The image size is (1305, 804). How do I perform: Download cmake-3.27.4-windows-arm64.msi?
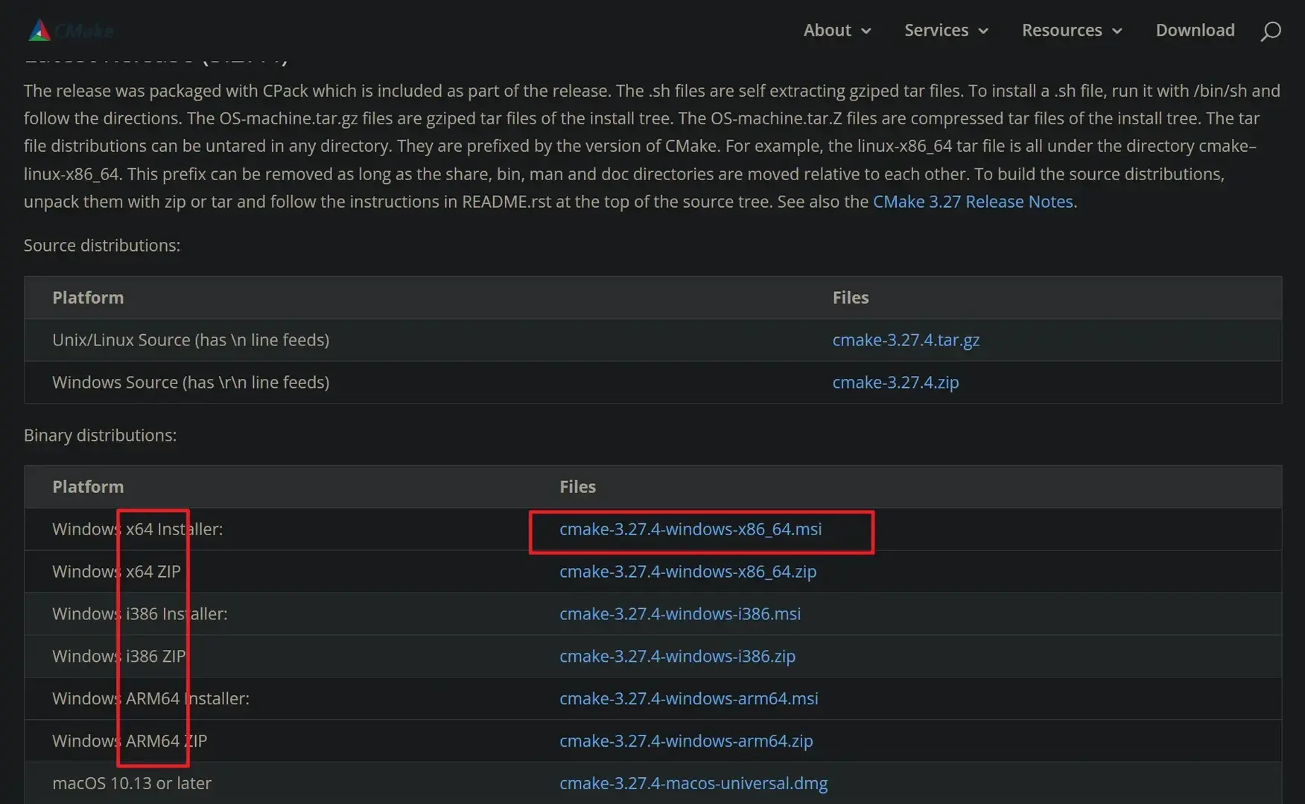coord(688,699)
